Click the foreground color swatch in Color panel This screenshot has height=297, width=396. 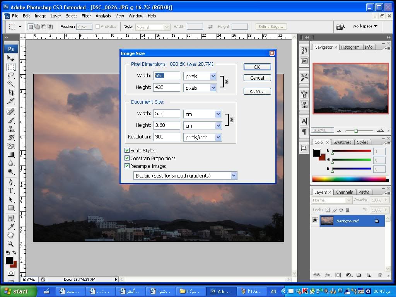(x=317, y=152)
